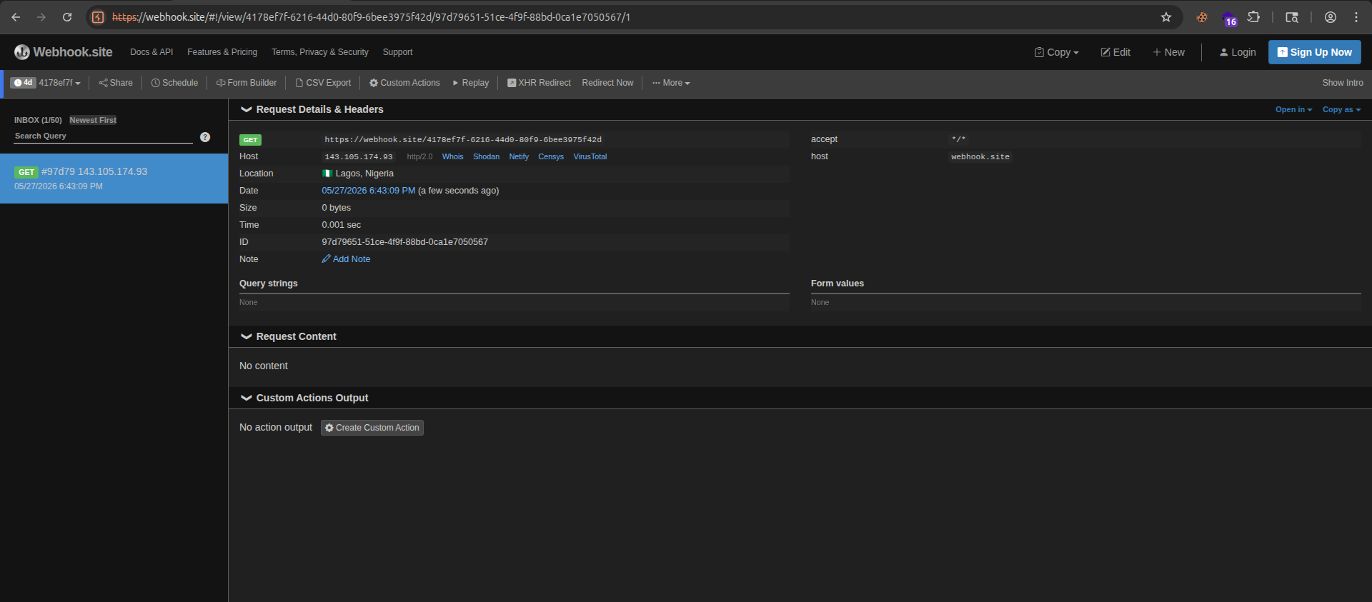Open the 'Open in' dropdown

pos(1293,109)
